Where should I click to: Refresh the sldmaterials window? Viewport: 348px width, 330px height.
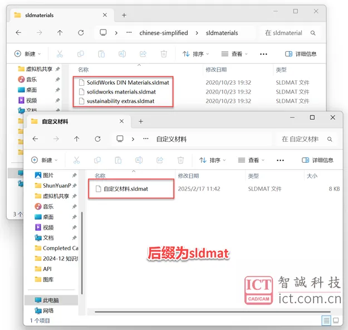(x=81, y=33)
